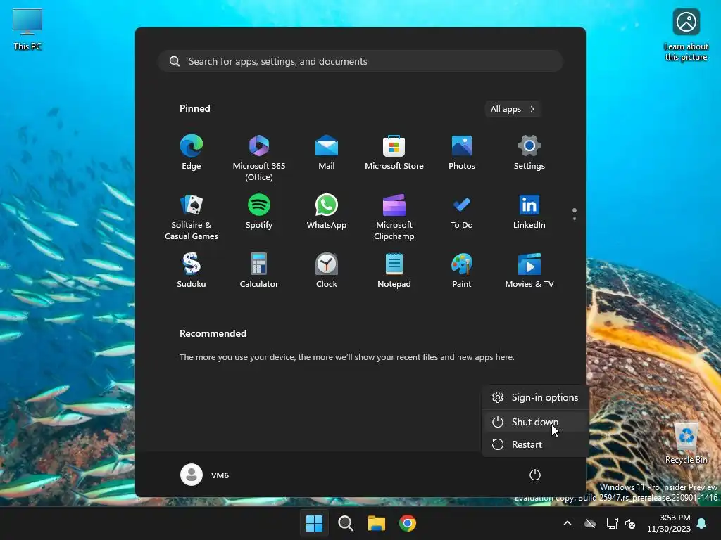Launch the To Do app
Image resolution: width=721 pixels, height=540 pixels.
(x=462, y=212)
